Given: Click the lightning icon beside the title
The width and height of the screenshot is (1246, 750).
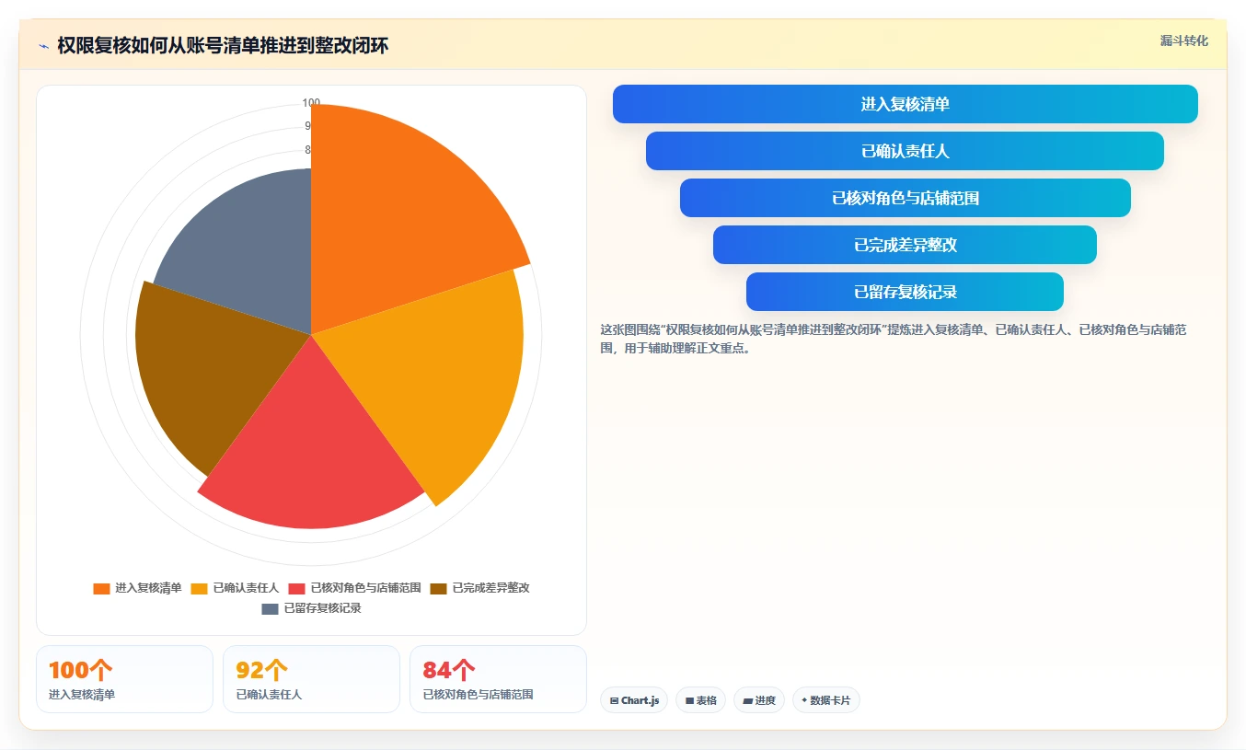Looking at the screenshot, I should 43,46.
